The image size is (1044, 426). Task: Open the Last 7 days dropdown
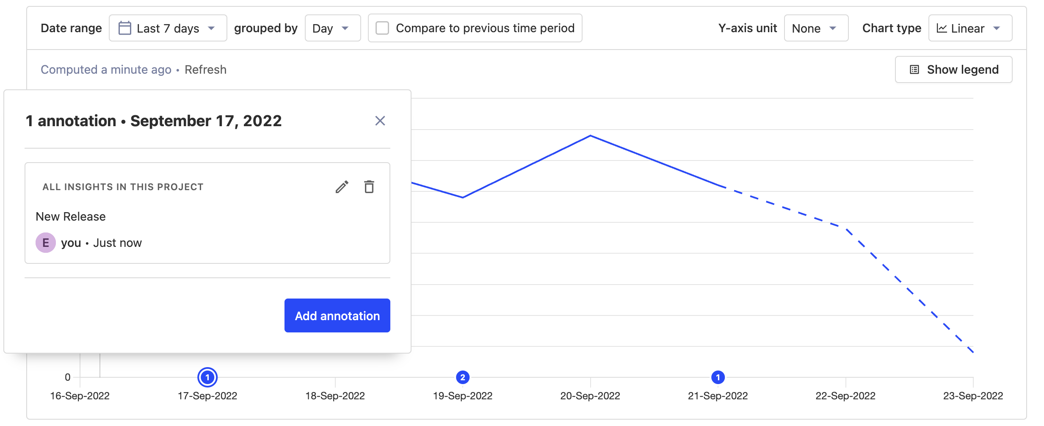point(168,28)
